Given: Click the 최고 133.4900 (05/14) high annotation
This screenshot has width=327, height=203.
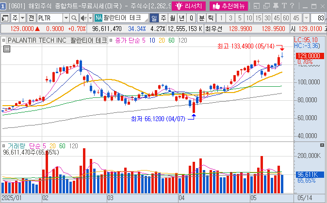Looking at the screenshot, I should pyautogui.click(x=246, y=46).
